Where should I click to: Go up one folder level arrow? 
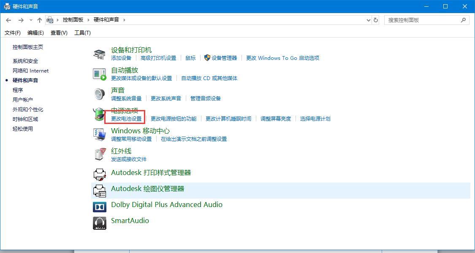[39, 20]
